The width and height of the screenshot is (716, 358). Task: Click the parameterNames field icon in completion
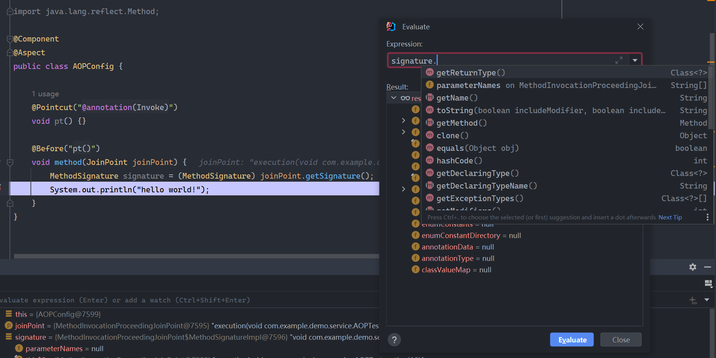pos(430,85)
